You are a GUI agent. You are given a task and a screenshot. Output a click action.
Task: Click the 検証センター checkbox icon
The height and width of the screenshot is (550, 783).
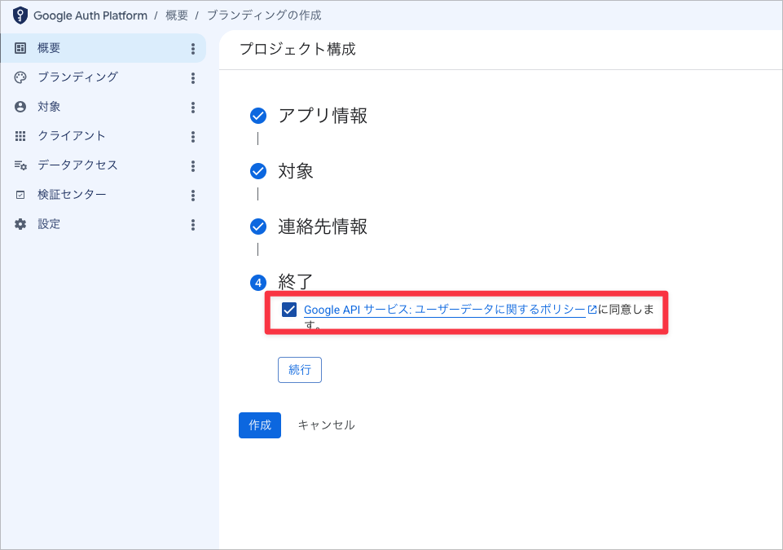[x=20, y=195]
